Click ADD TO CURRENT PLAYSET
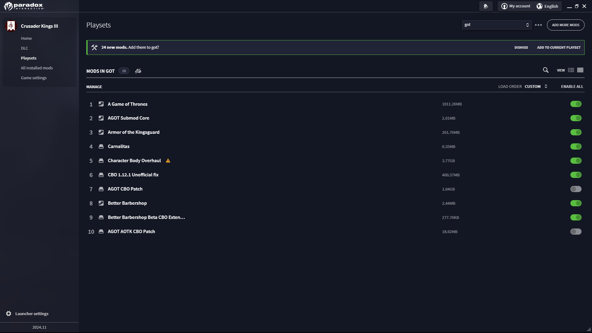Viewport: 592px width, 333px height. pyautogui.click(x=559, y=47)
